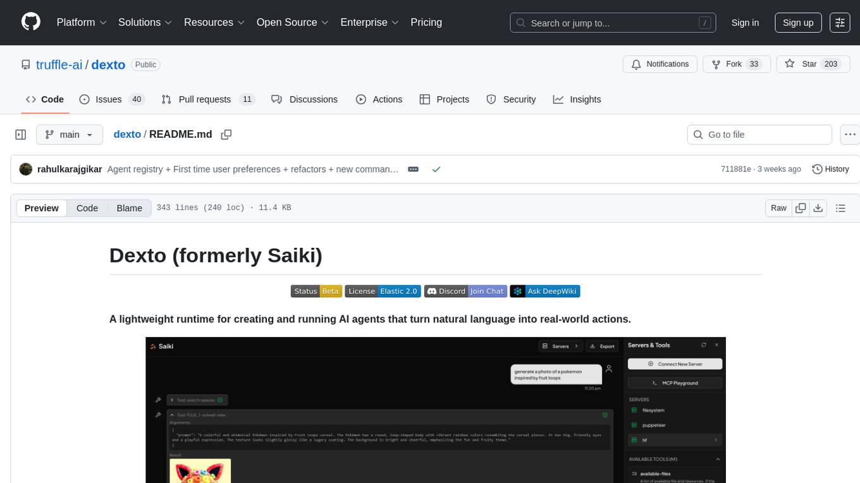The width and height of the screenshot is (860, 483).
Task: Switch to the Pull requests tab
Action: [207, 99]
